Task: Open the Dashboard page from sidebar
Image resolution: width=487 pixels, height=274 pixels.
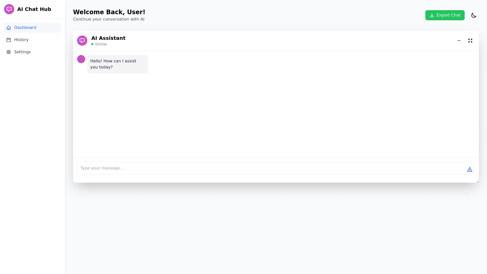Action: click(25, 28)
